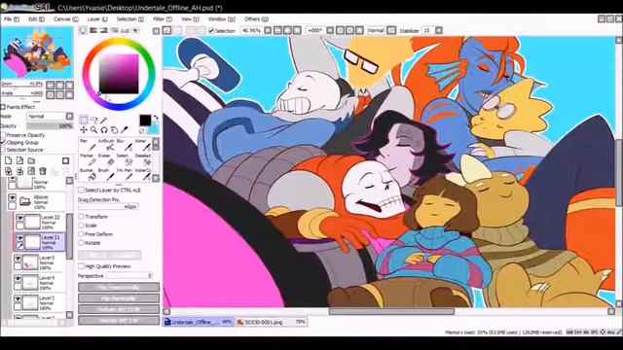The width and height of the screenshot is (623, 350).
Task: Enable Selection Source checkbox
Action: click(3, 150)
